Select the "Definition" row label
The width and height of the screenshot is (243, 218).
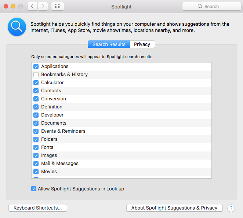coord(52,107)
